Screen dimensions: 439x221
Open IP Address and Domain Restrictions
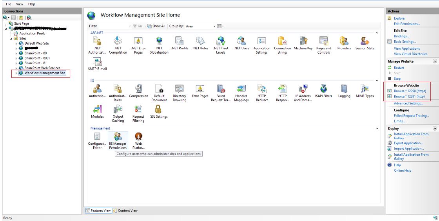303,93
